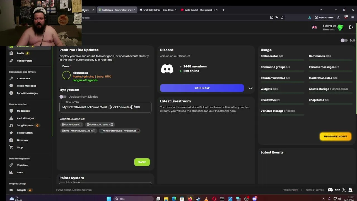Close the Chat Bot BotRix tab
The image size is (357, 201).
tap(175, 10)
